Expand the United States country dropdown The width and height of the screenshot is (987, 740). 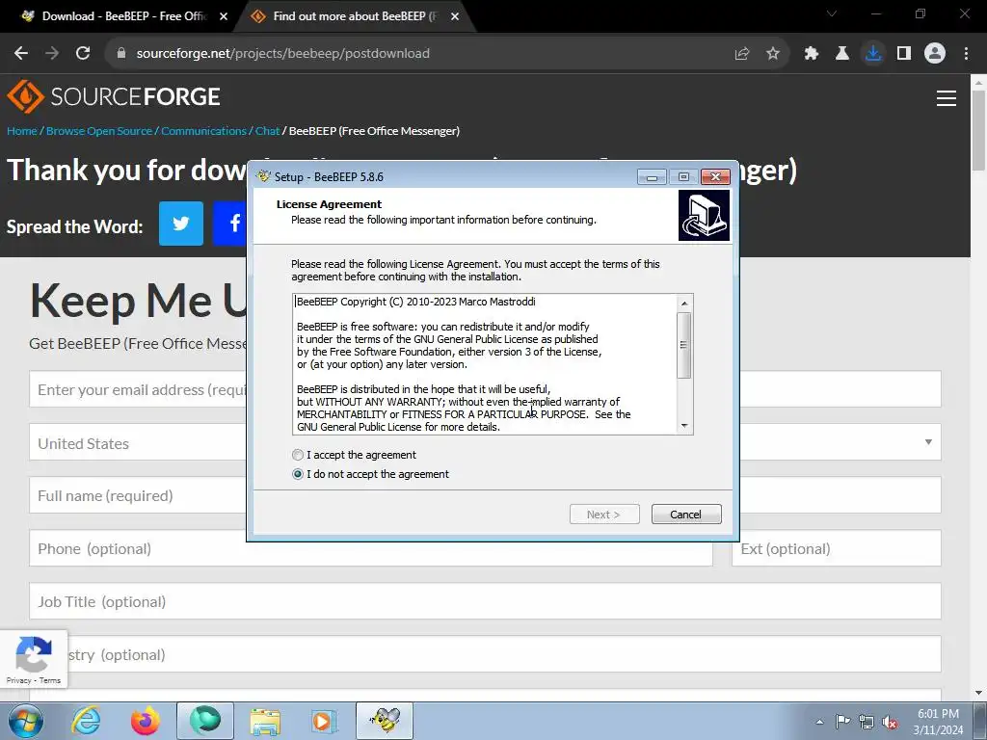coord(928,442)
